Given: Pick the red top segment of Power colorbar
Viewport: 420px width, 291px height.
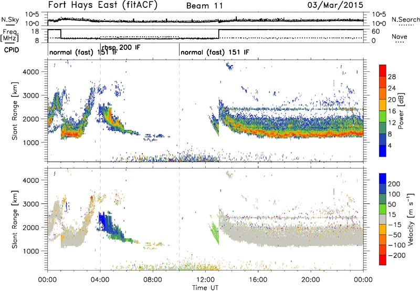Looking at the screenshot, I should point(383,70).
